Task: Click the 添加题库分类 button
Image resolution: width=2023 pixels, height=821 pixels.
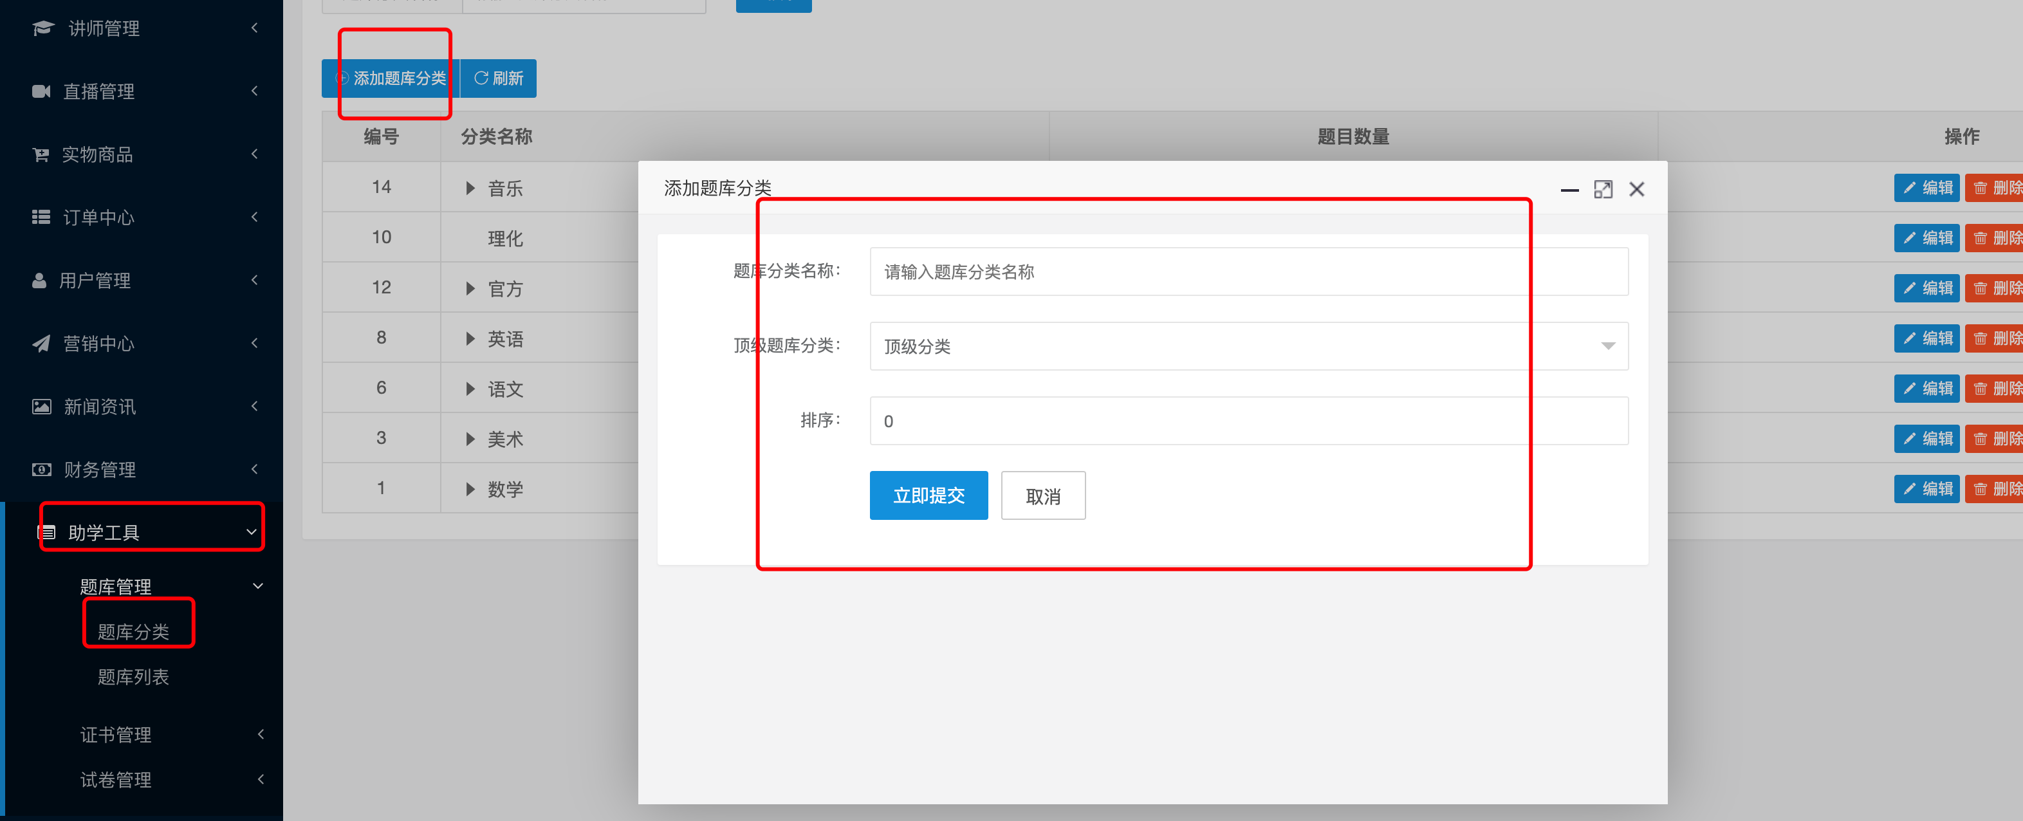Action: point(391,78)
